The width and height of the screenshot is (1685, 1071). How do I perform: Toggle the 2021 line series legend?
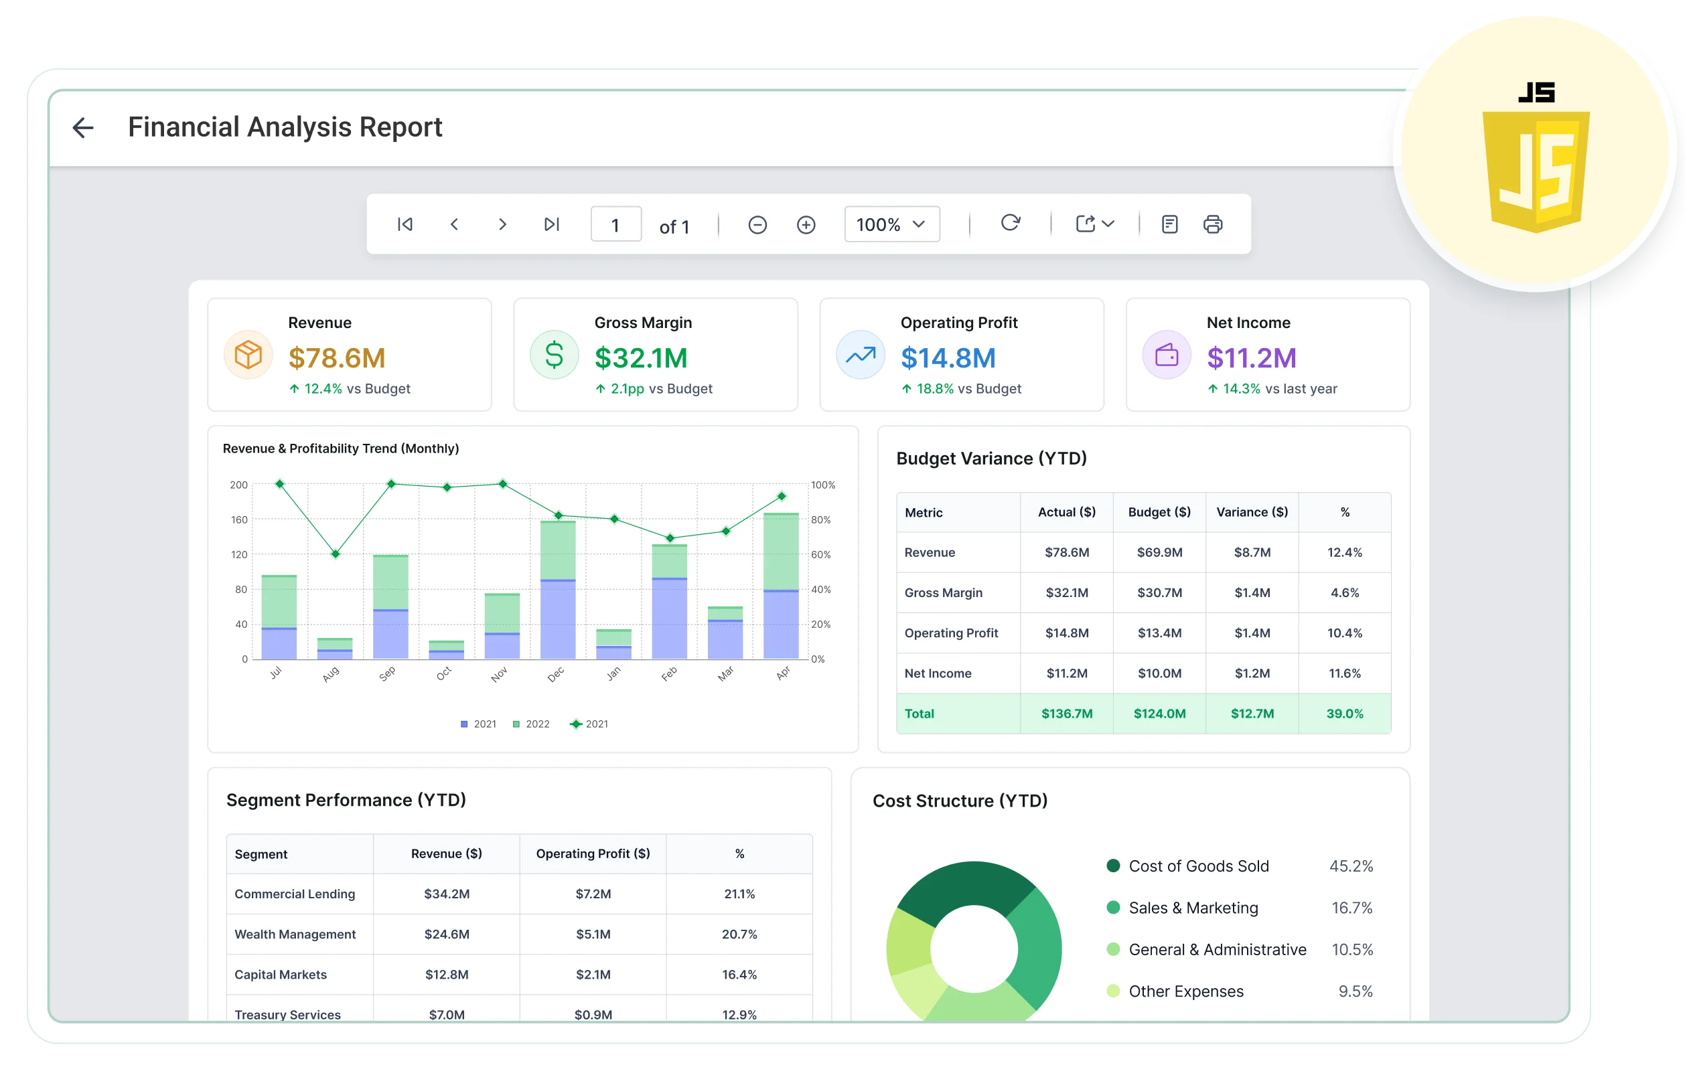tap(589, 724)
